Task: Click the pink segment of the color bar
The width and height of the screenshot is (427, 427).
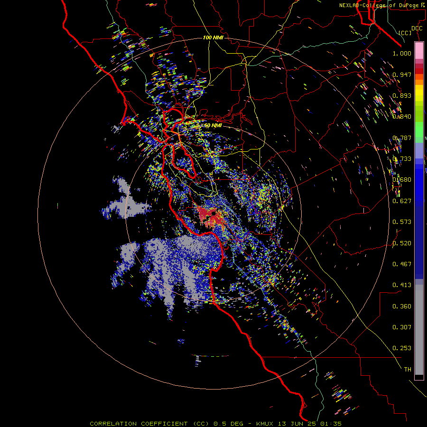Action: click(419, 50)
